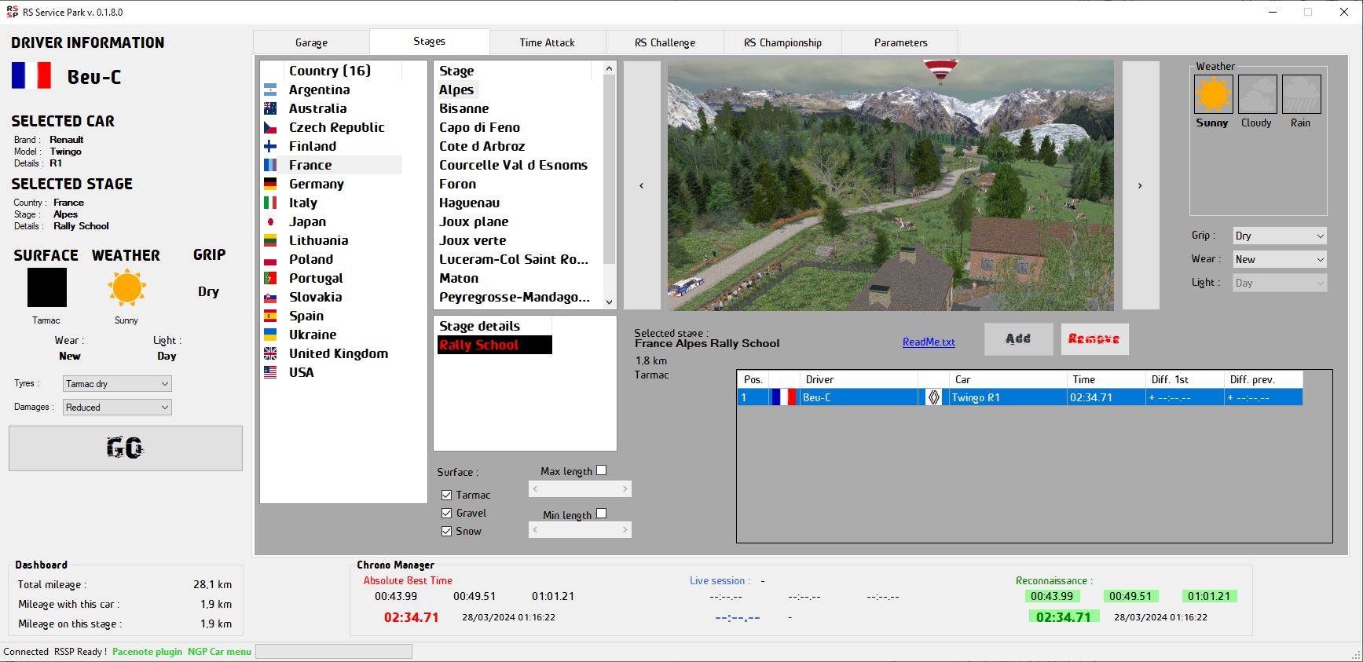Toggle the Snow surface checkbox

[446, 531]
